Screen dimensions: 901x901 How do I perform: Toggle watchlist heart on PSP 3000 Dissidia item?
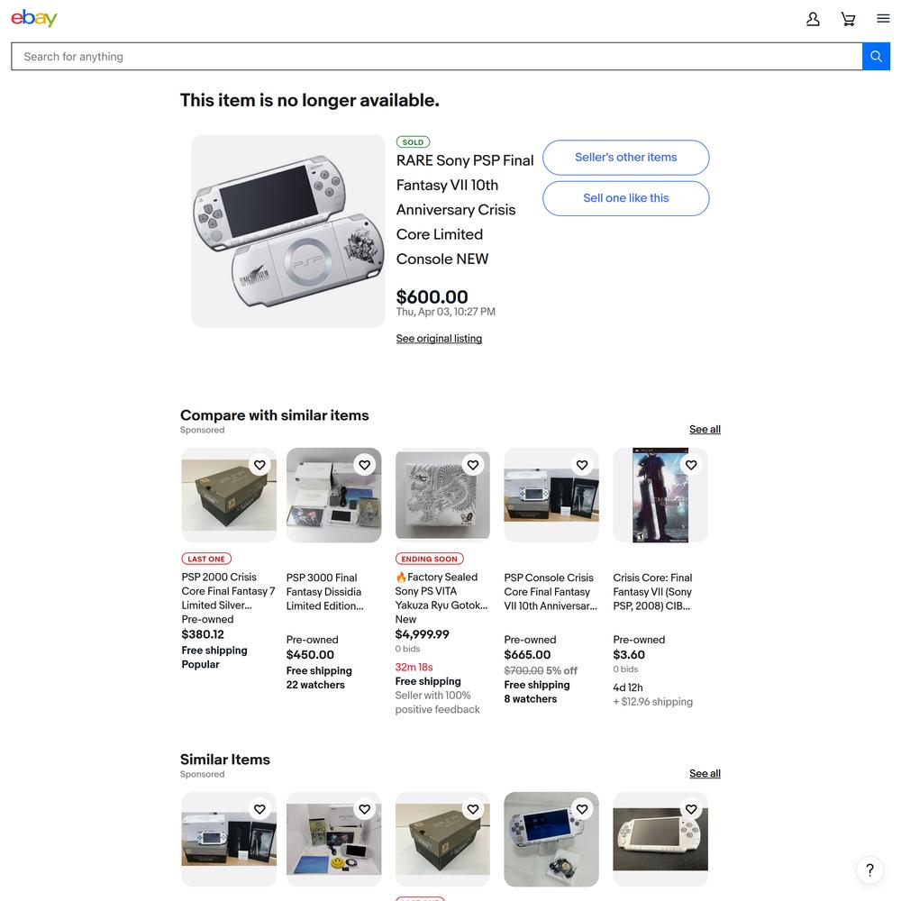364,465
